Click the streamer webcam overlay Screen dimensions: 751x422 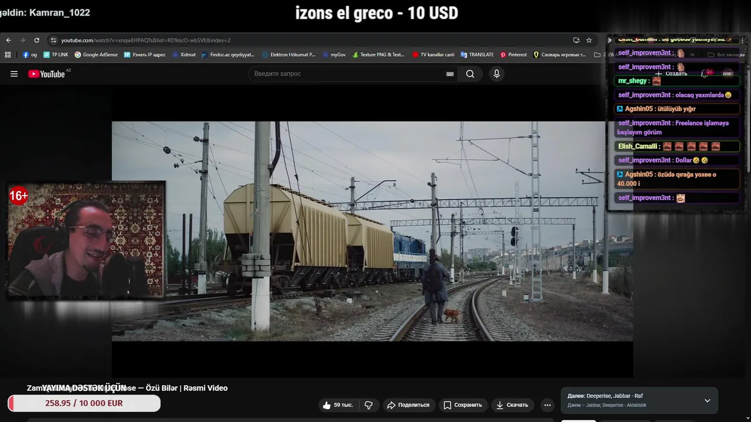pyautogui.click(x=86, y=240)
